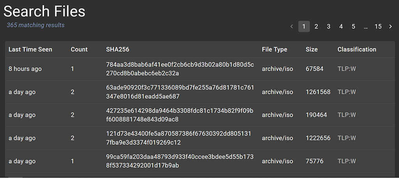Open file with hash starting 63ade909
399x178 pixels.
(x=180, y=92)
